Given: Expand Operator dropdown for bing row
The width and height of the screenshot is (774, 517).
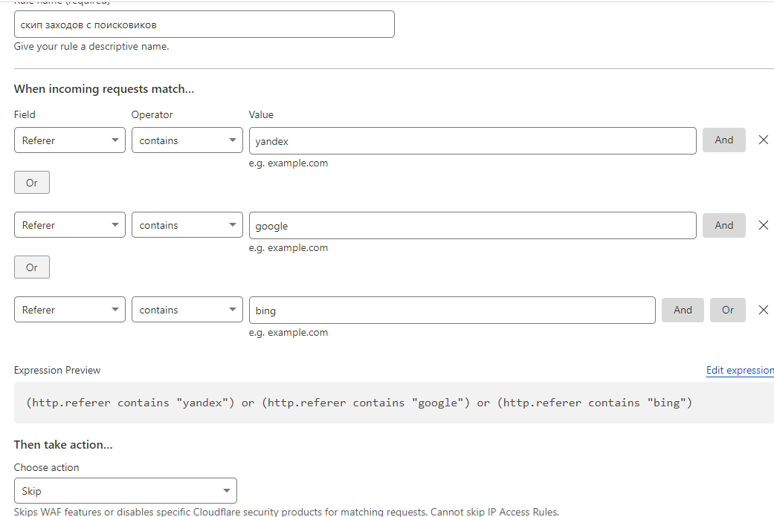Looking at the screenshot, I should [x=187, y=310].
